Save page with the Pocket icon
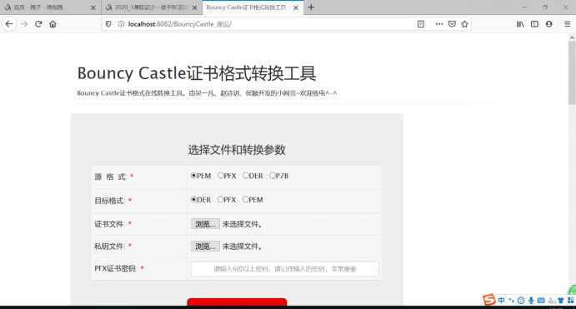The image size is (576, 309). point(452,24)
